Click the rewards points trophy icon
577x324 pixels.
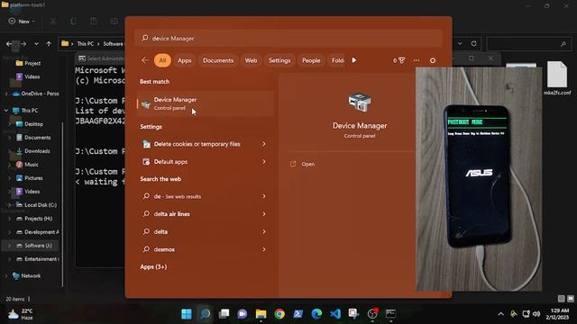coord(398,60)
